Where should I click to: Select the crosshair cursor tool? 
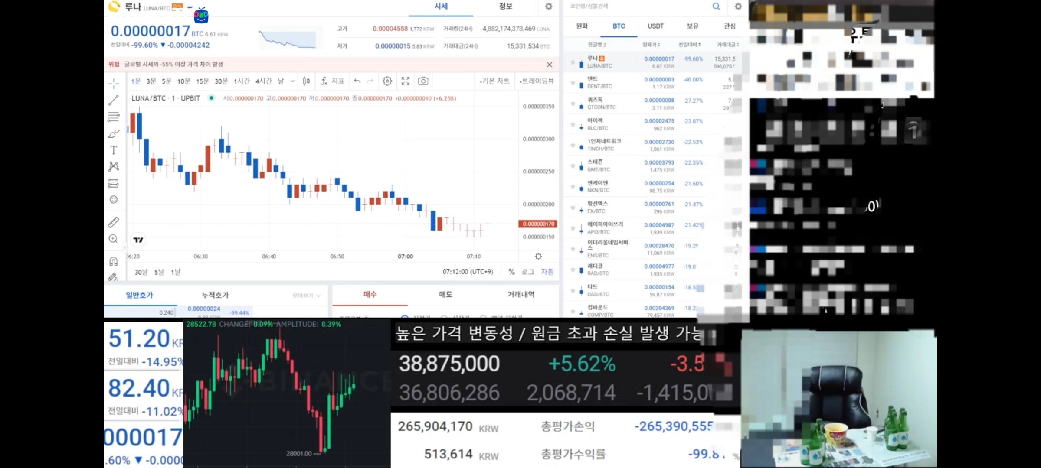(114, 83)
